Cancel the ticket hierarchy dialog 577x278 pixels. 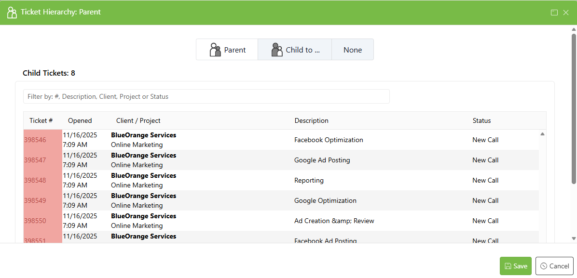click(554, 266)
